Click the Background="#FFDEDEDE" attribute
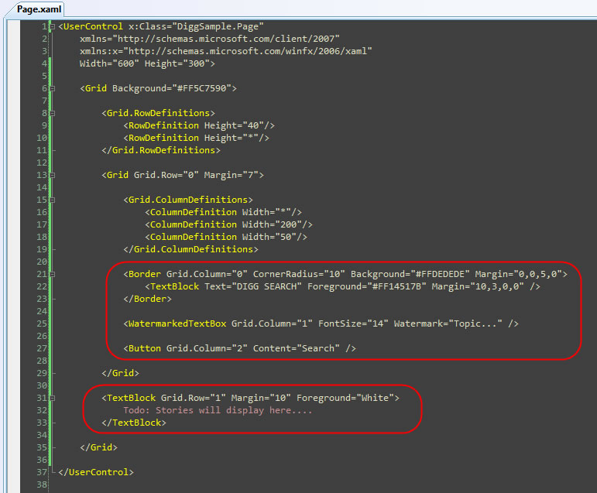597x493 pixels. click(410, 274)
